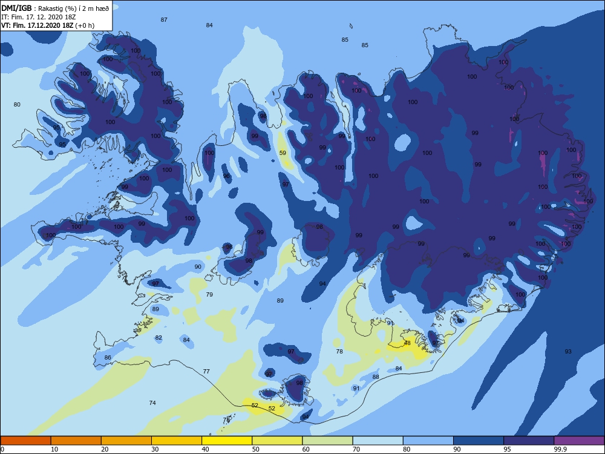
Task: Click the map value '86' on southwest peninsula
Action: click(x=108, y=358)
